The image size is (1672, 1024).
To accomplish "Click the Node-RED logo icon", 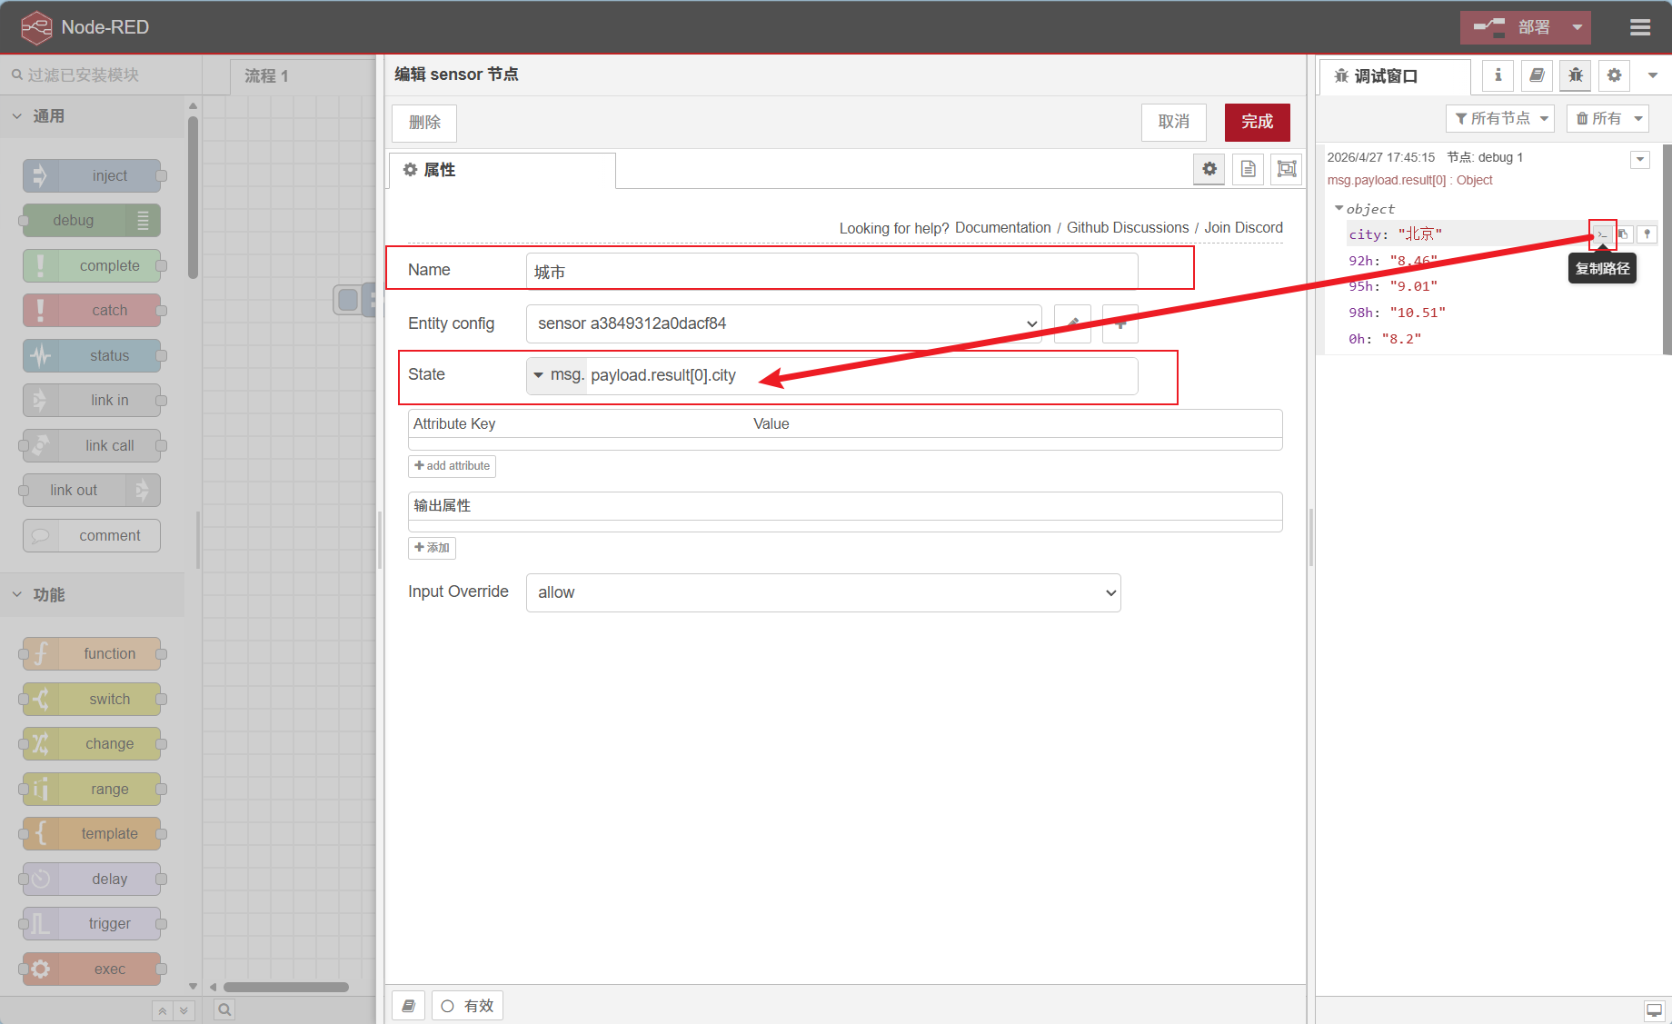I will pos(36,27).
